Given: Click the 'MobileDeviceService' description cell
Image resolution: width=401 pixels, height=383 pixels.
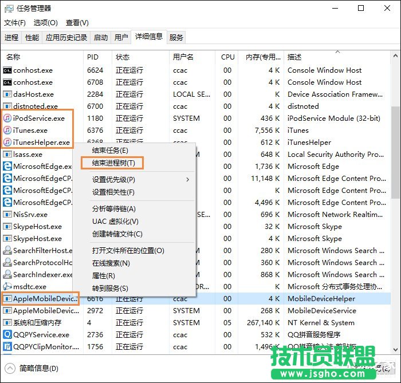Looking at the screenshot, I should pos(322,310).
